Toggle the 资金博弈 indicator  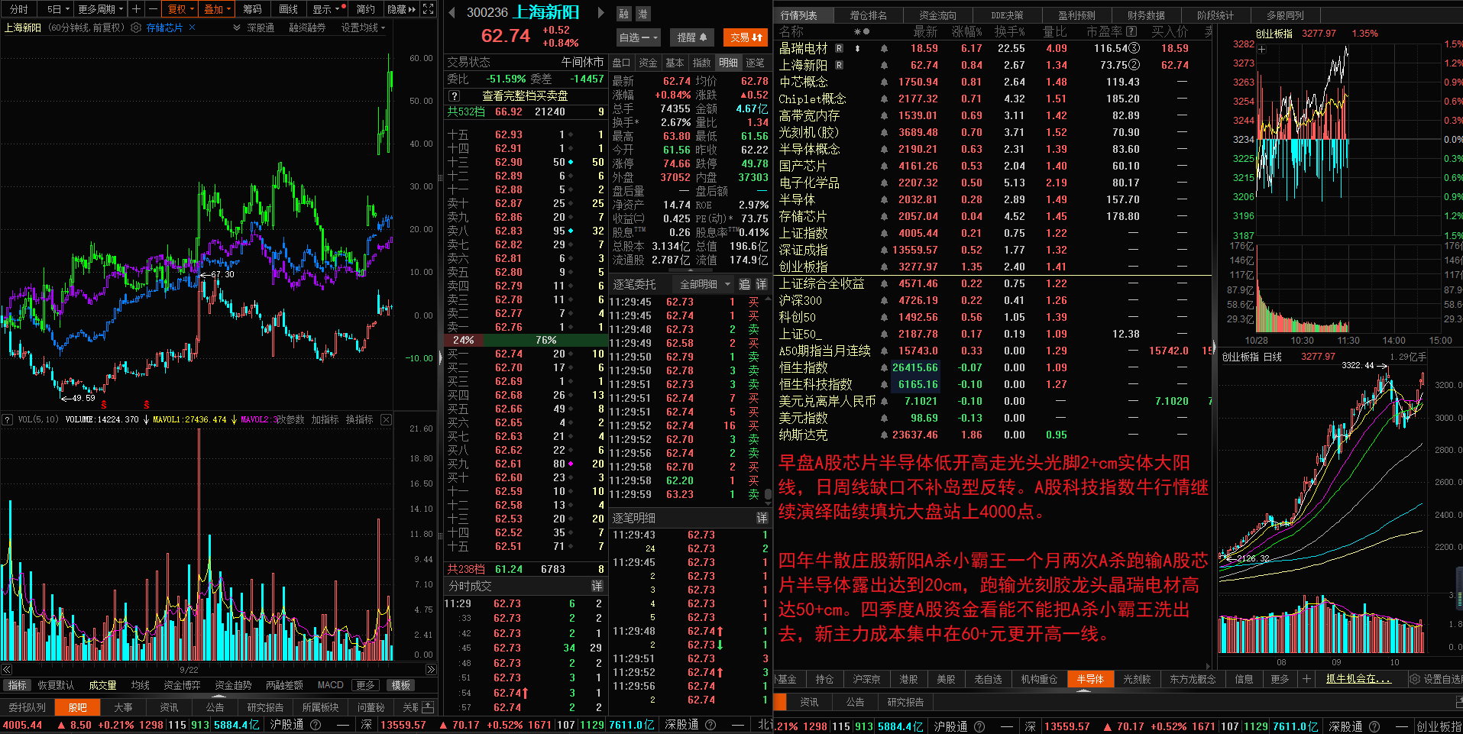[182, 685]
